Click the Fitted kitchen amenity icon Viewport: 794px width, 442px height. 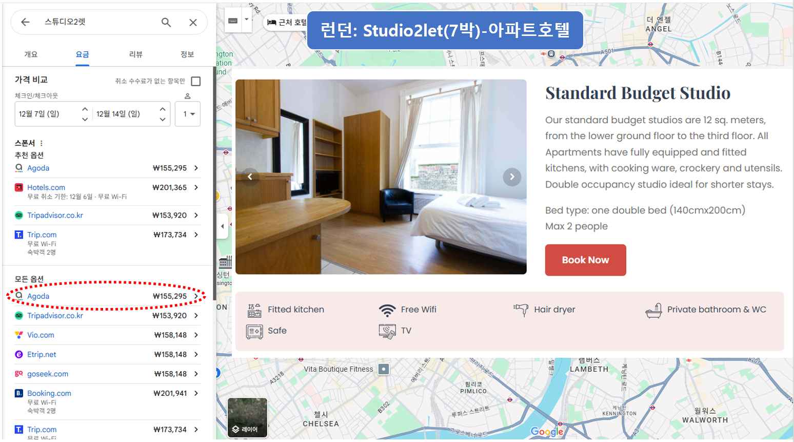[254, 310]
